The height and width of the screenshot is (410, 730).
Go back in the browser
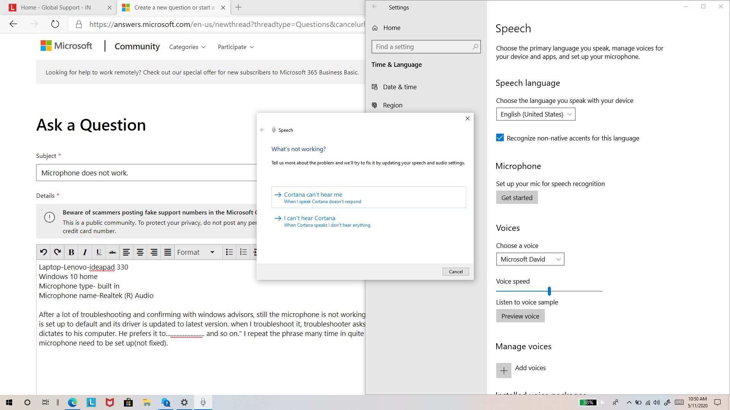click(x=13, y=24)
